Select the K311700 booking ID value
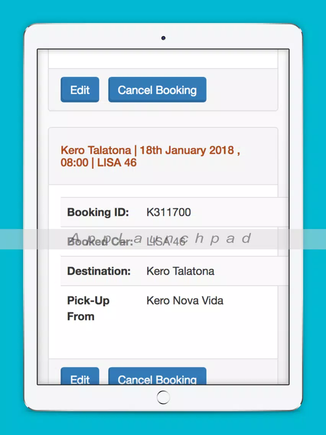 click(168, 212)
